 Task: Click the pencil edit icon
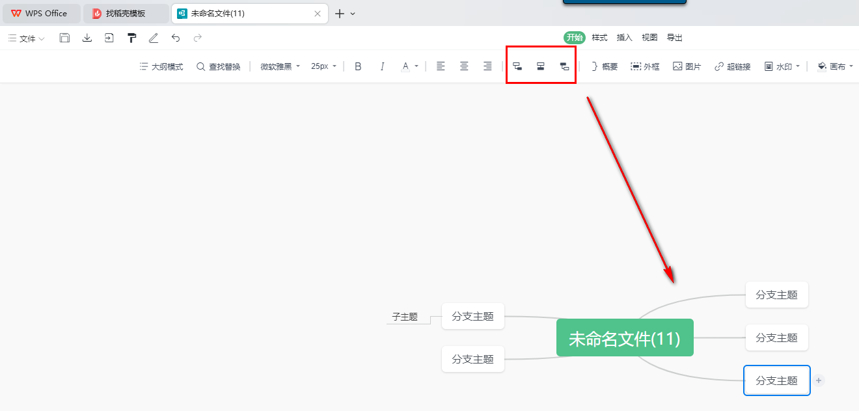(154, 38)
